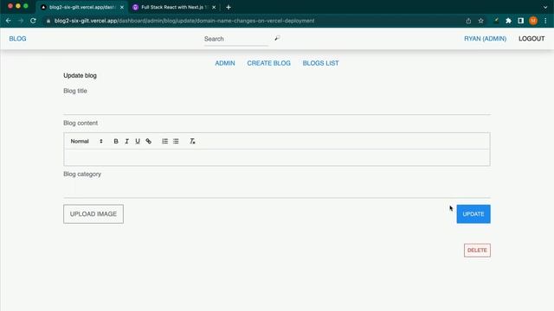Open the browser share icon
This screenshot has height=311, width=554.
[x=468, y=21]
